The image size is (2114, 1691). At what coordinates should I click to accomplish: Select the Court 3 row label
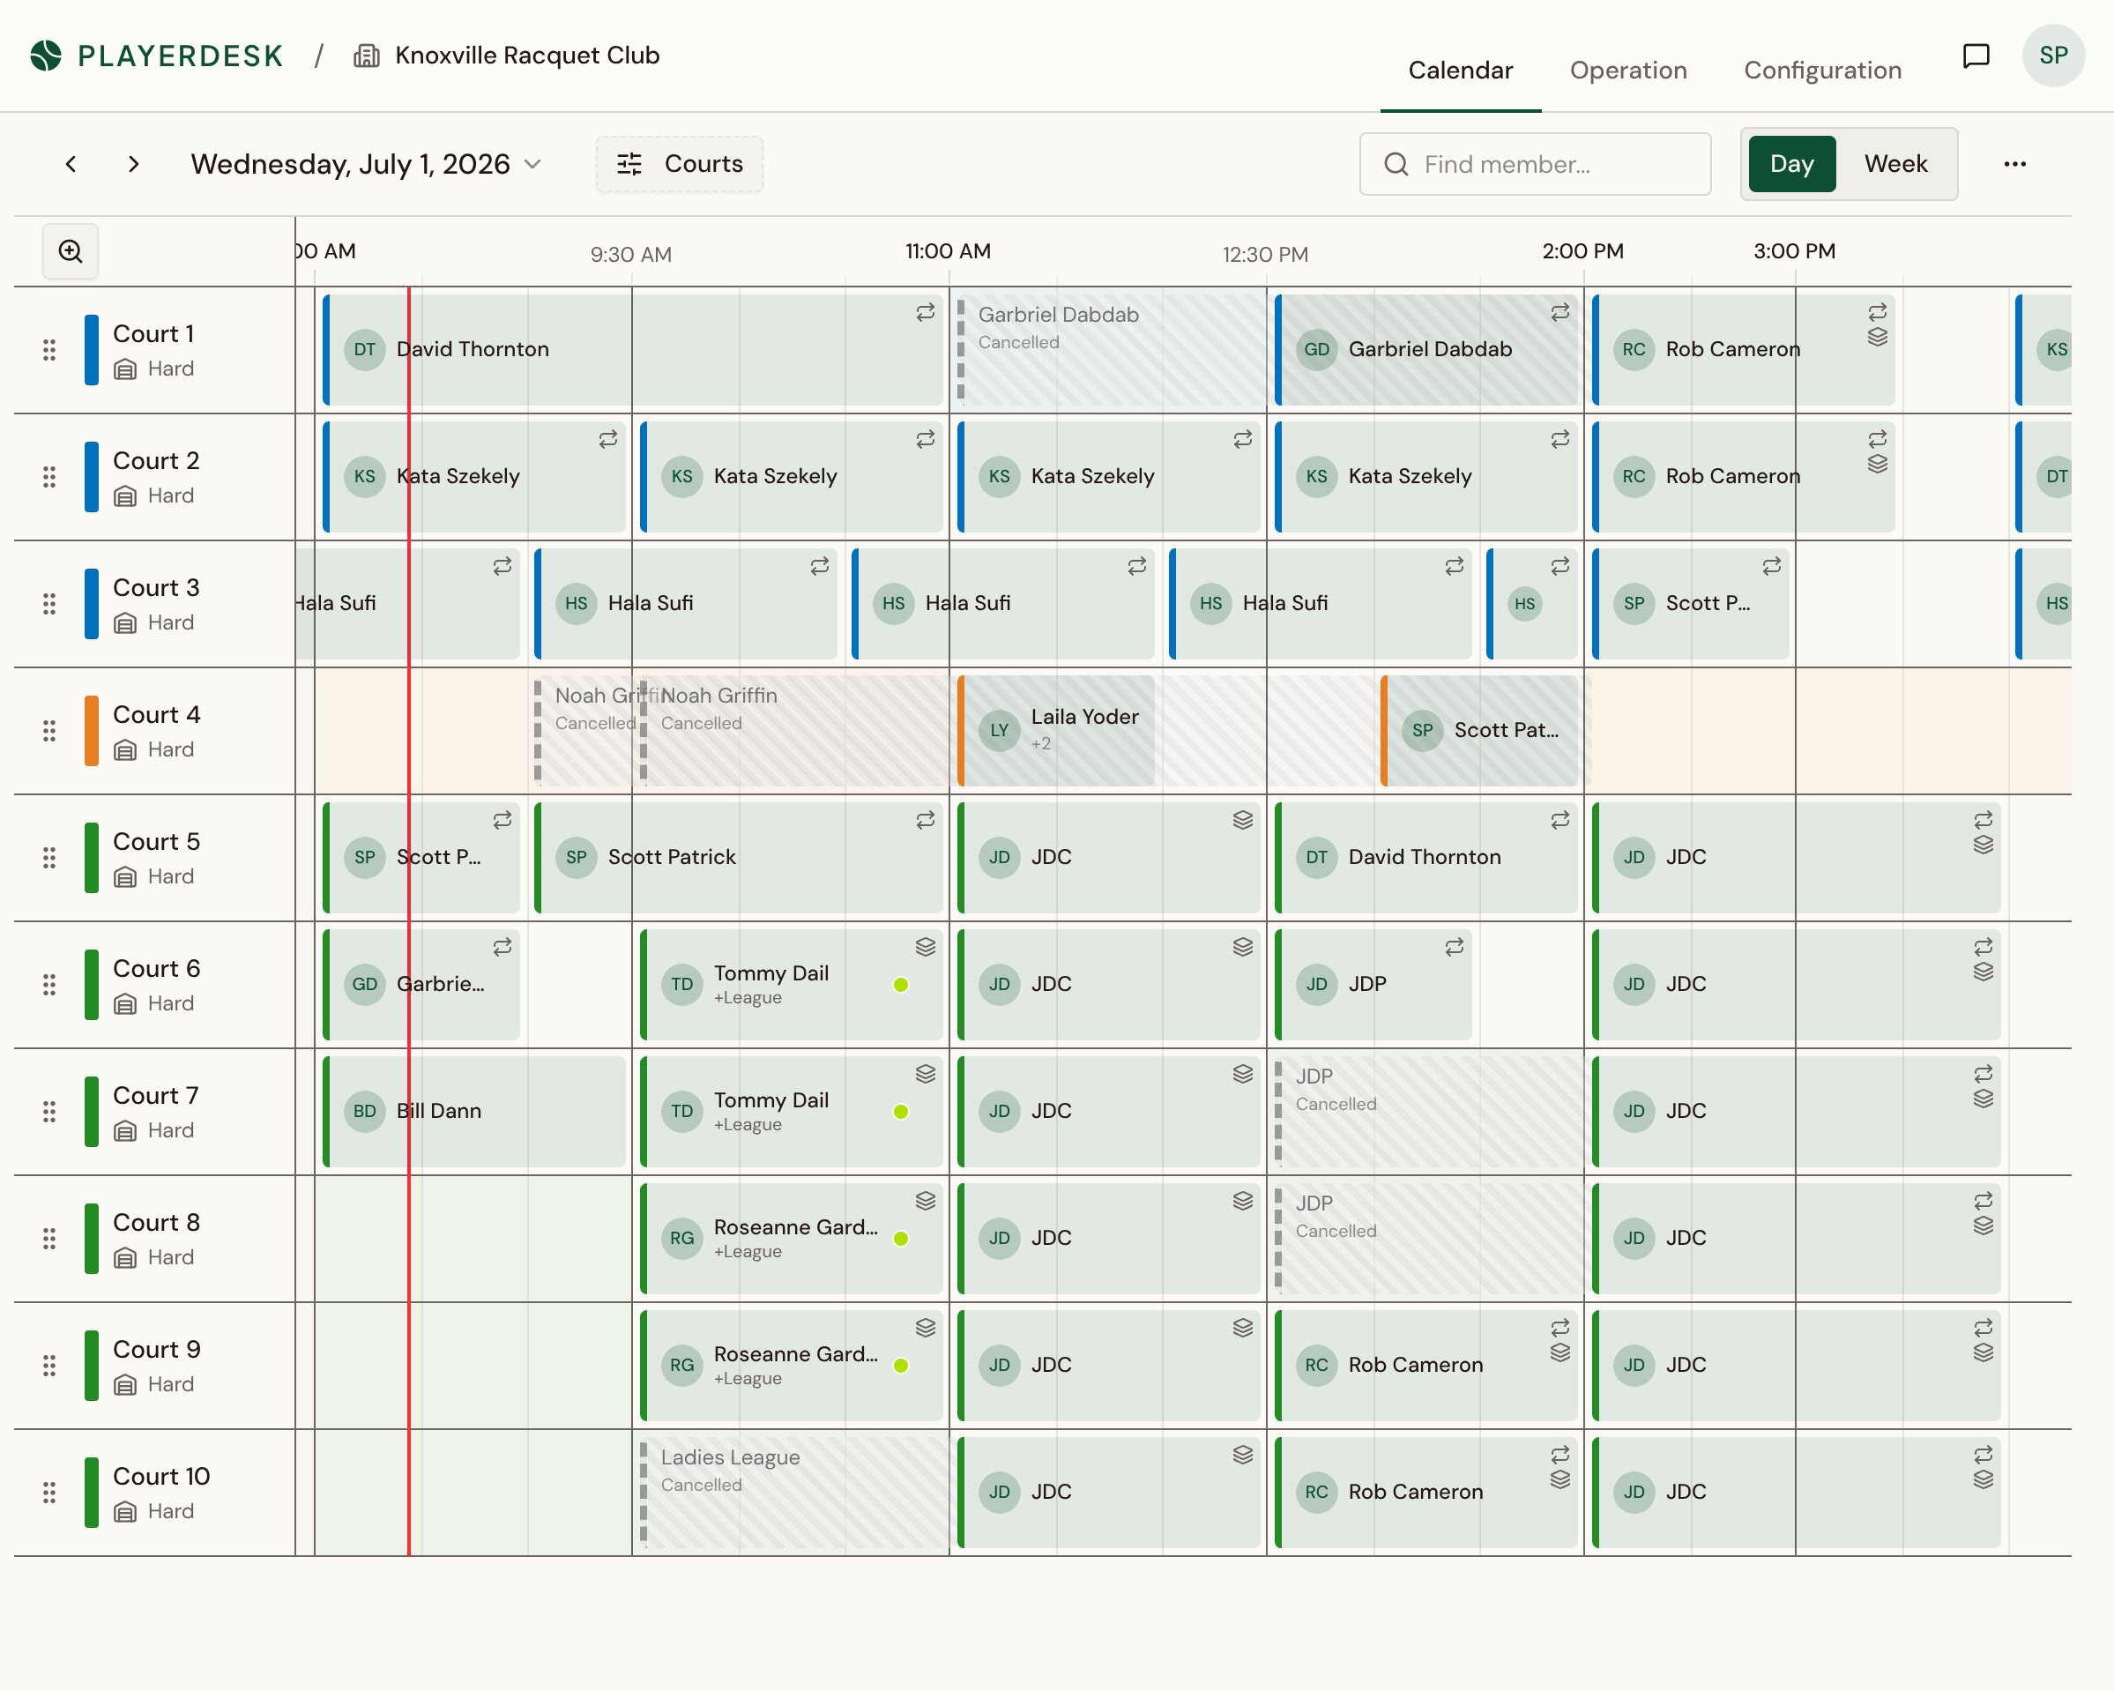[155, 589]
